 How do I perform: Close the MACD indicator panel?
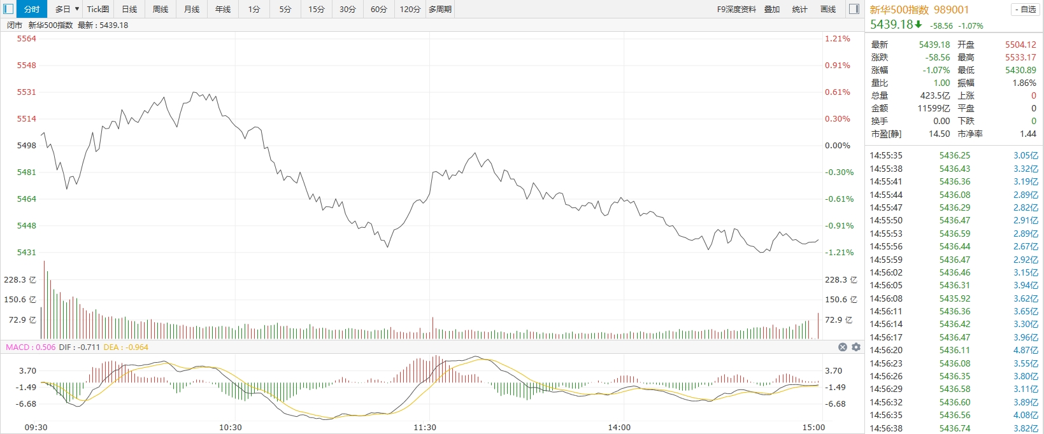(843, 347)
